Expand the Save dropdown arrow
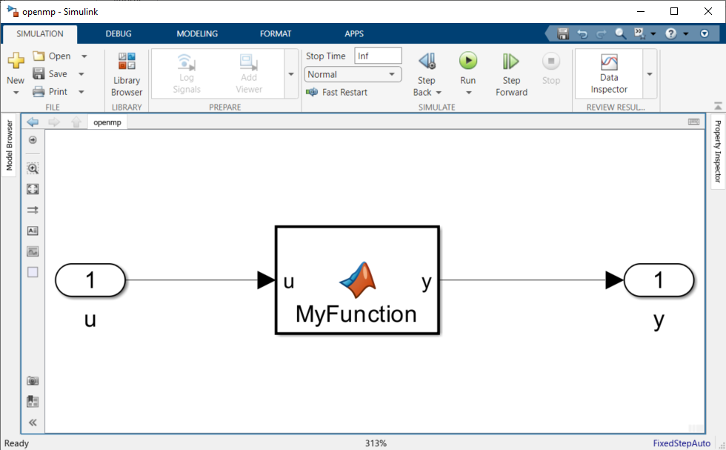Screen dimensions: 726x450 tap(81, 74)
